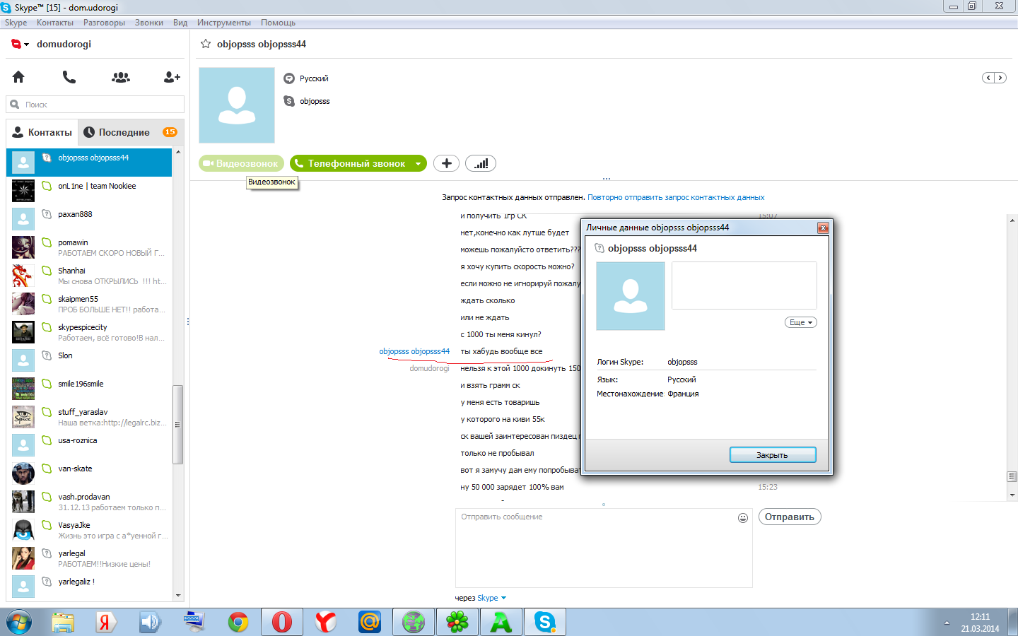The width and height of the screenshot is (1018, 636).
Task: Launch Opera browser from taskbar
Action: tap(281, 622)
